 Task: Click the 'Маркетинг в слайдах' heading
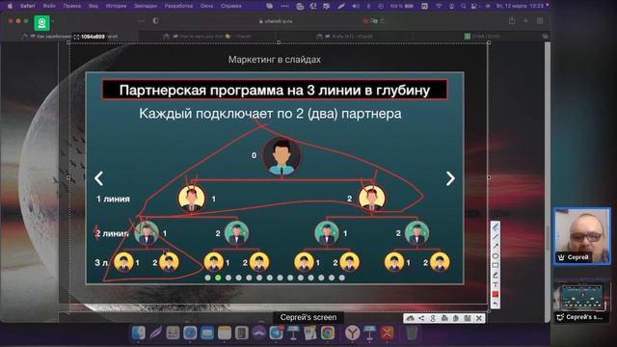[x=274, y=60]
